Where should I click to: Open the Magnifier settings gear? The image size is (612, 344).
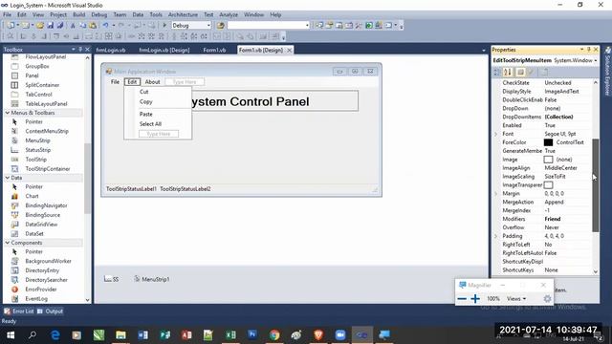tap(547, 299)
